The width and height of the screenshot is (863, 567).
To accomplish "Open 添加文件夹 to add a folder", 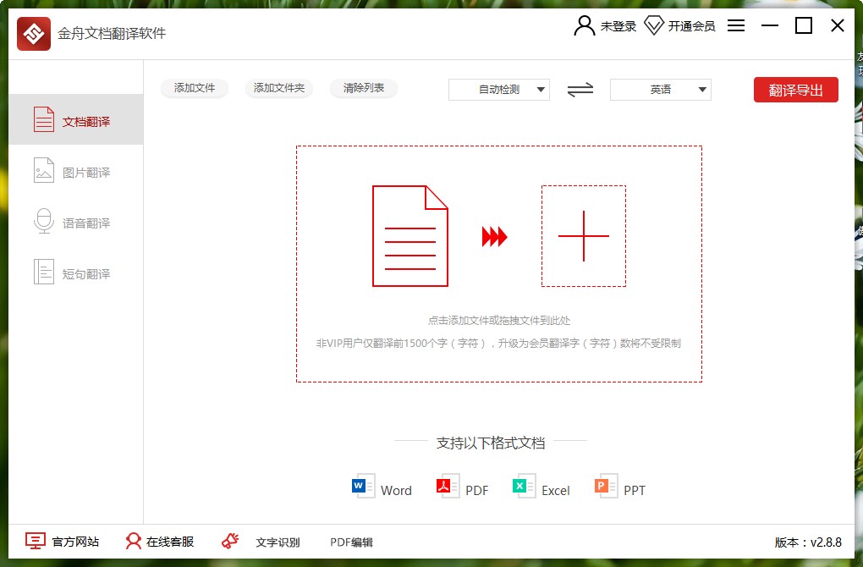I will pyautogui.click(x=279, y=87).
